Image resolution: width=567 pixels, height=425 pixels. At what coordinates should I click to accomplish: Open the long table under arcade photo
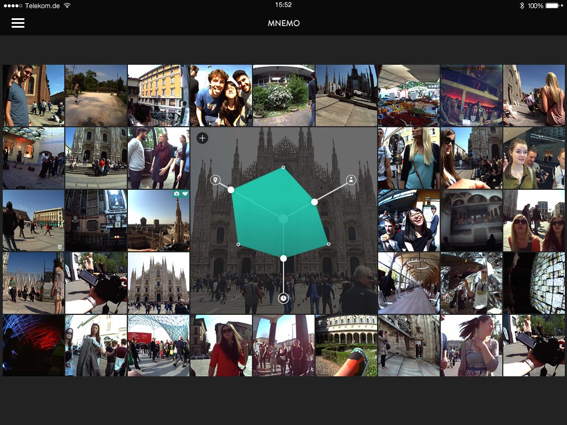pyautogui.click(x=409, y=283)
